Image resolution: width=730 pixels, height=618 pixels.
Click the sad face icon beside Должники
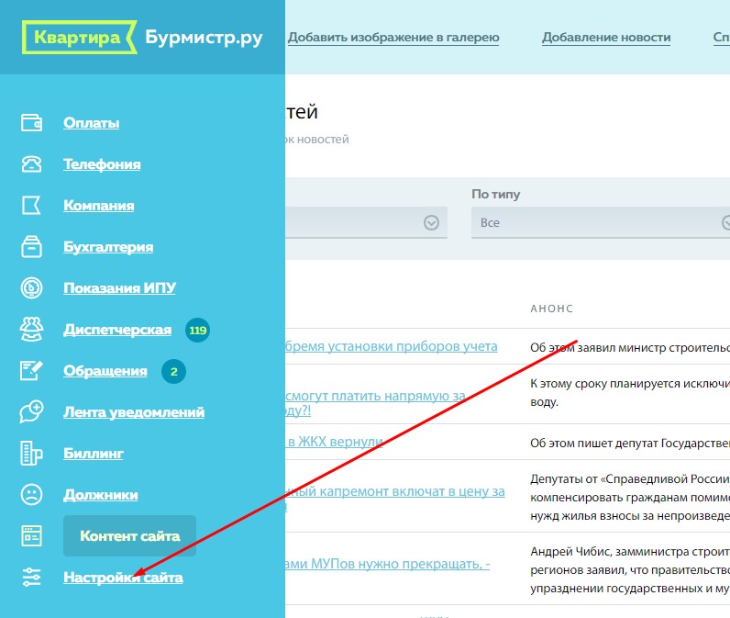(x=31, y=495)
